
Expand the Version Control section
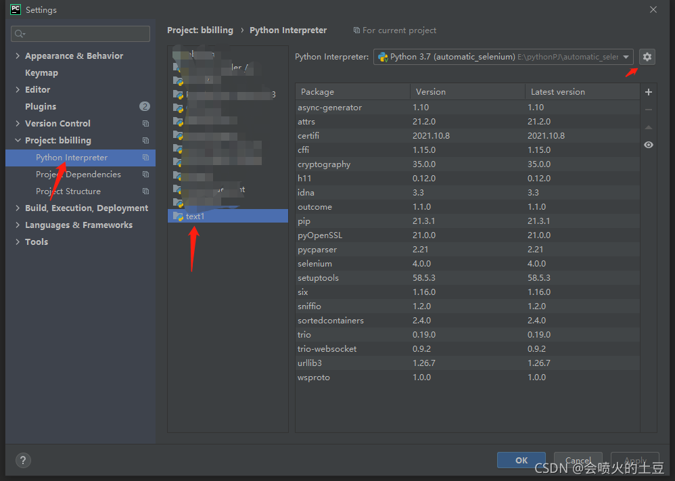pos(18,124)
